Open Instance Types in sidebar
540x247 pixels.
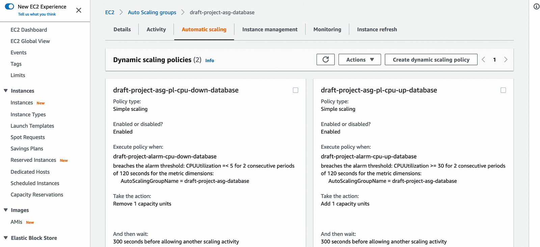click(28, 114)
